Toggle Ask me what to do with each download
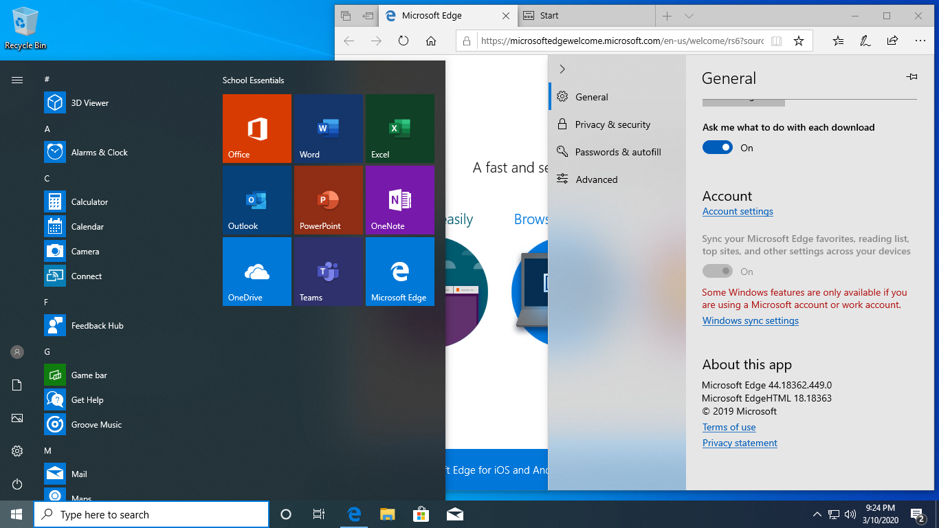 point(718,148)
